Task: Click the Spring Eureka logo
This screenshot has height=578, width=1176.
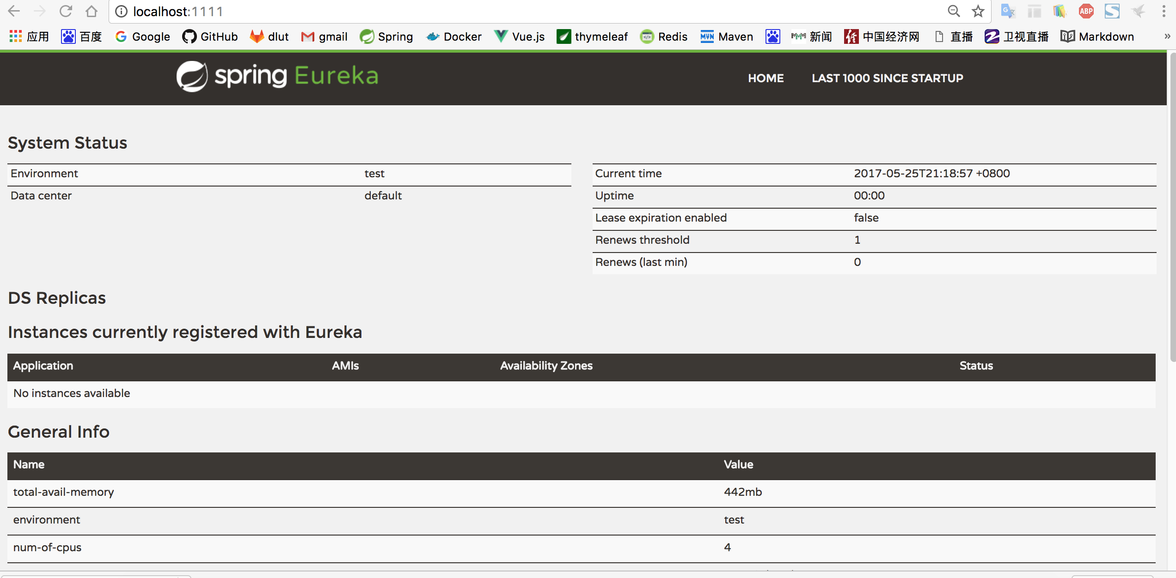Action: (277, 76)
